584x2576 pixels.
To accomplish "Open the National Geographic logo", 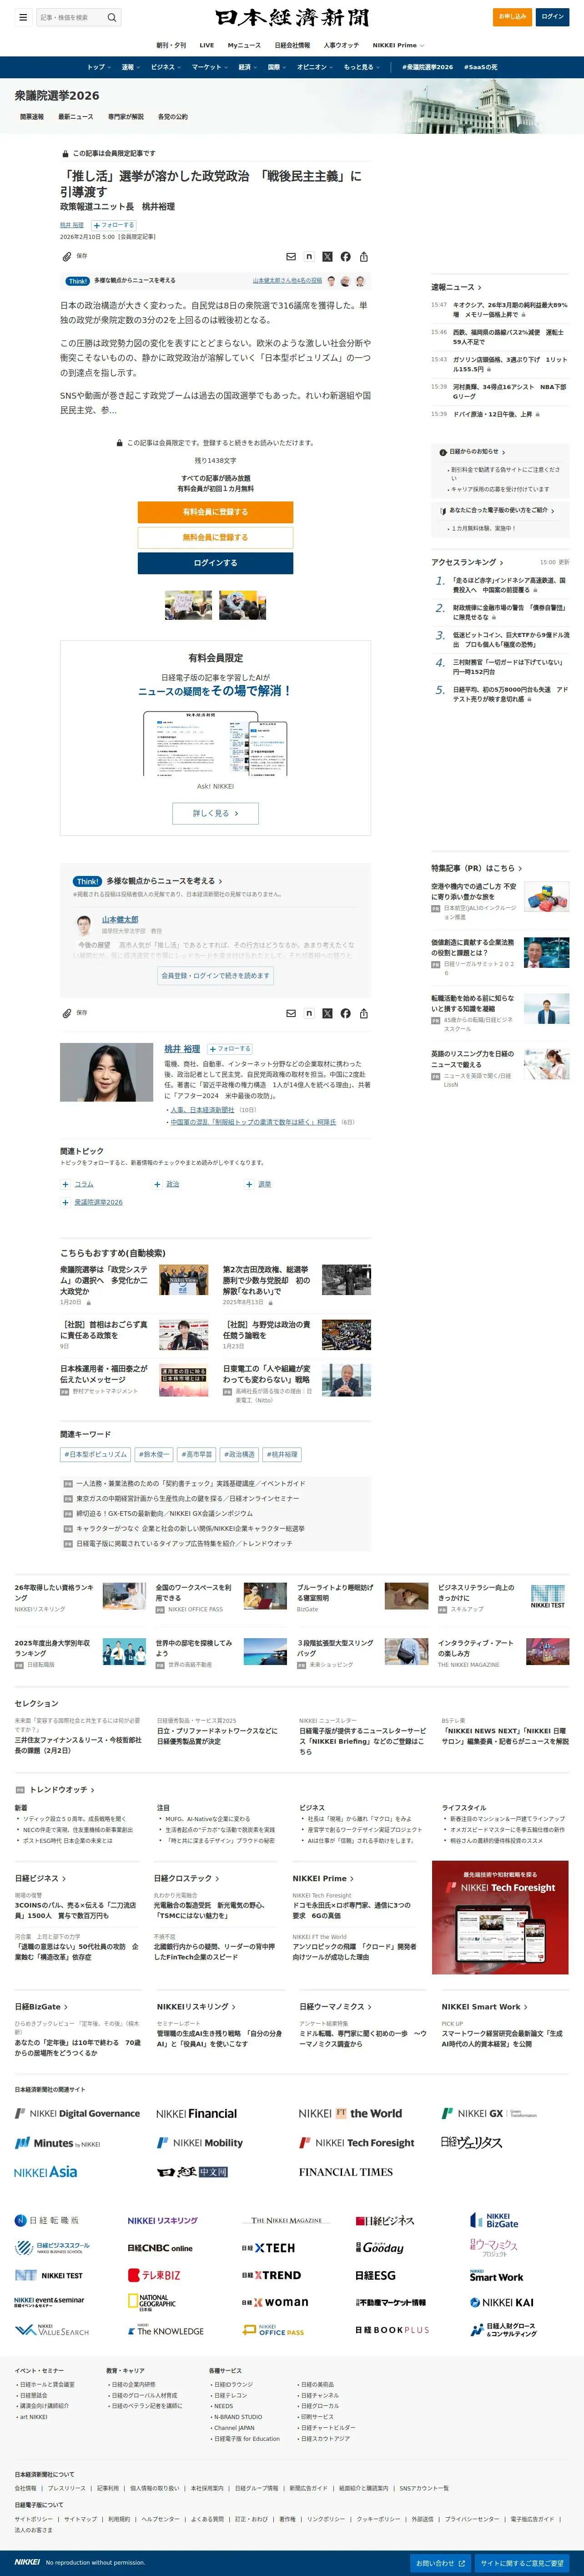I will [152, 2302].
